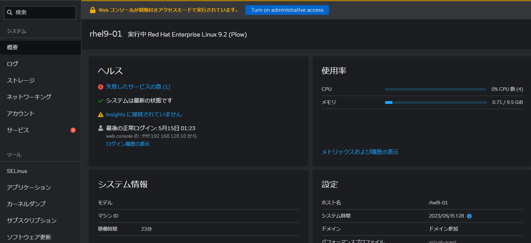Image resolution: width=531 pixels, height=243 pixels.
Task: Navigate to the ログ page
Action: tap(12, 64)
